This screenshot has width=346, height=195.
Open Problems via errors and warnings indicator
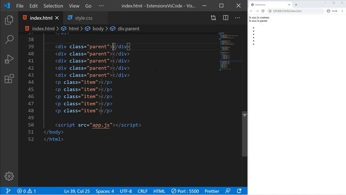(26, 191)
